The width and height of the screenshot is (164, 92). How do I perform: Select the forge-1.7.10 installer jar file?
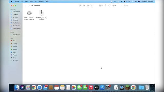tap(29, 15)
